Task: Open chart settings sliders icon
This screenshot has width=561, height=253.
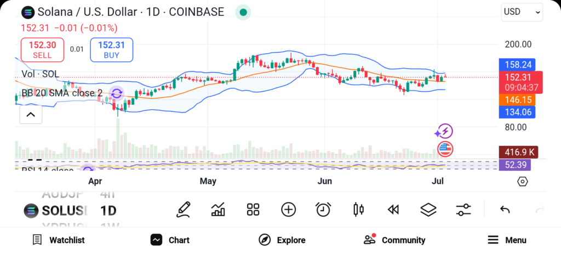Action: (x=463, y=210)
